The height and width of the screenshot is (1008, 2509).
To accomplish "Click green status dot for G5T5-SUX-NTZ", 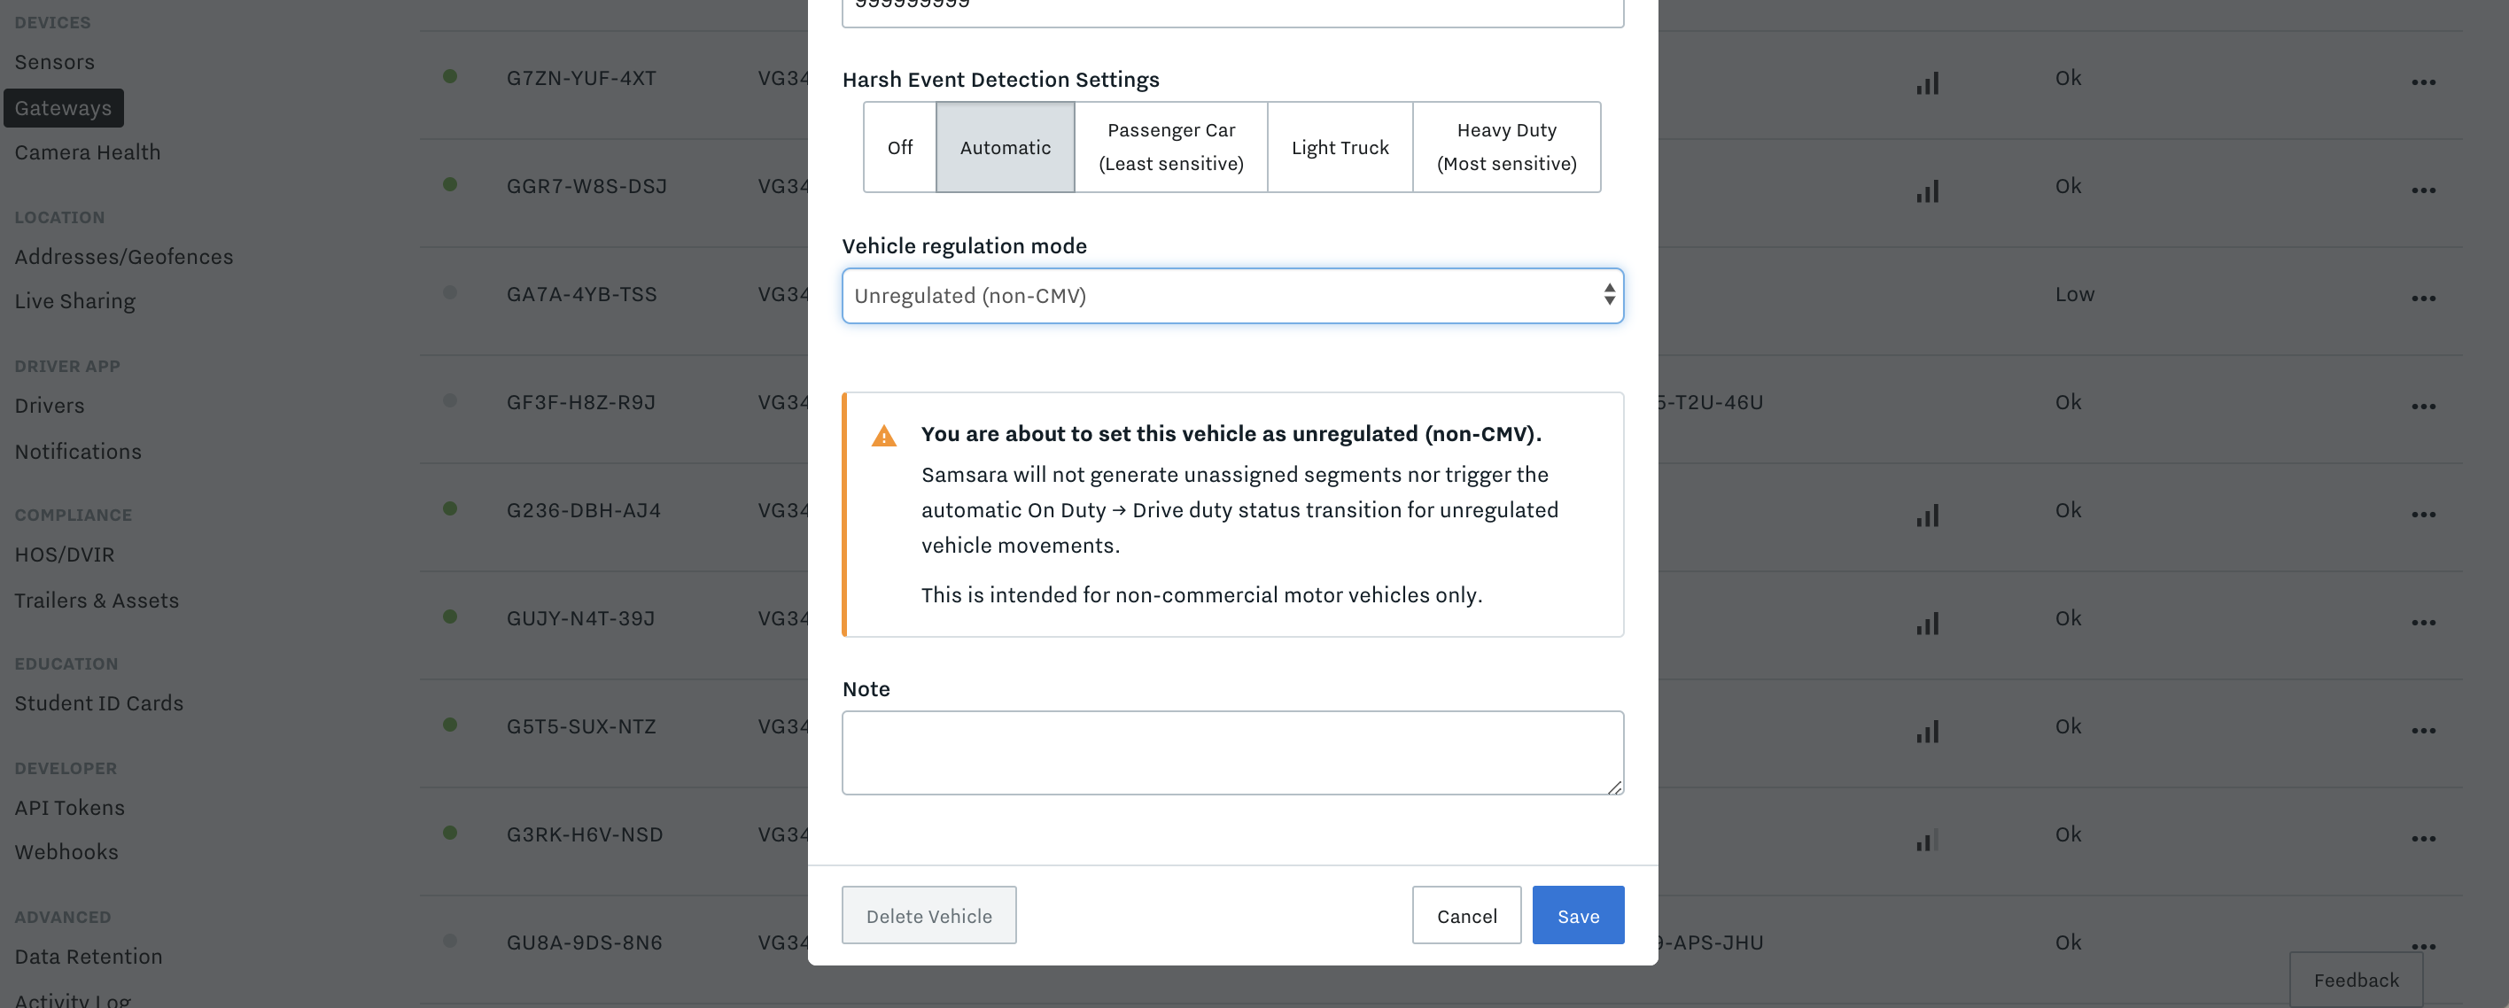I will pyautogui.click(x=450, y=725).
